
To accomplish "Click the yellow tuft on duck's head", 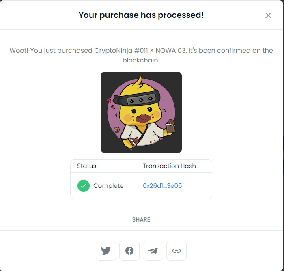I will [x=138, y=83].
